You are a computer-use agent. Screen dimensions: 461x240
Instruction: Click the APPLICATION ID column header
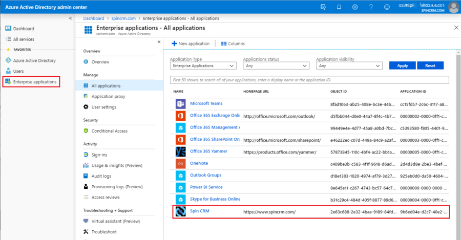[x=413, y=92]
